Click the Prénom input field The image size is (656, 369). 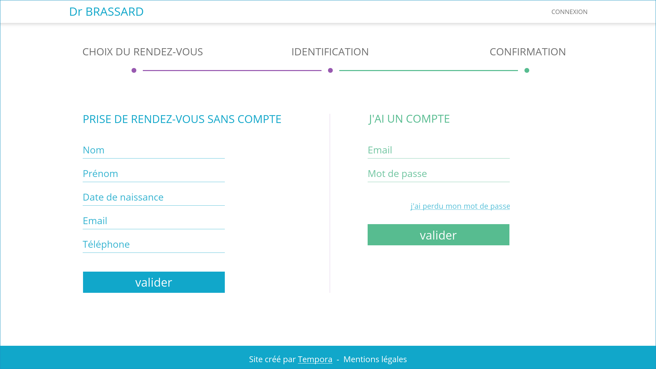(x=154, y=173)
